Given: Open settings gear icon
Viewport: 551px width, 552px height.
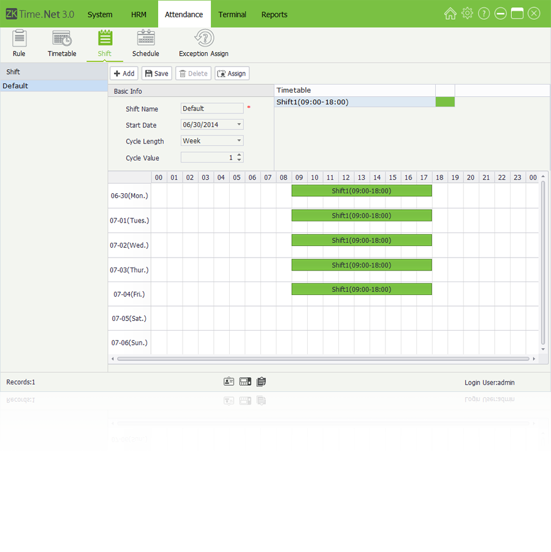Looking at the screenshot, I should [x=467, y=13].
